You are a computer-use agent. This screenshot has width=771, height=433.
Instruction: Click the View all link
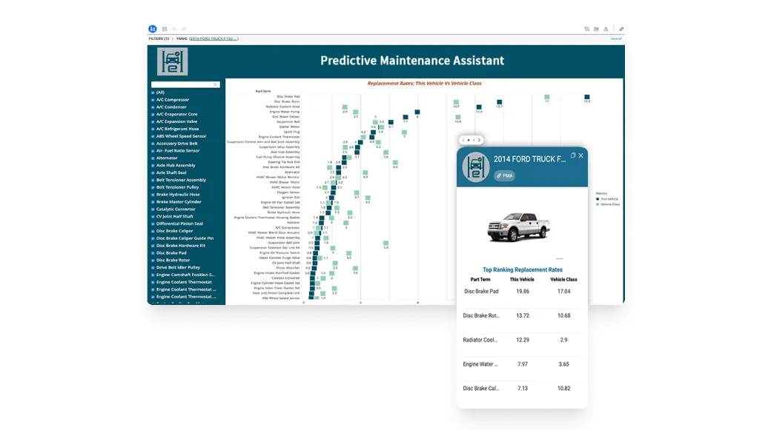[616, 38]
